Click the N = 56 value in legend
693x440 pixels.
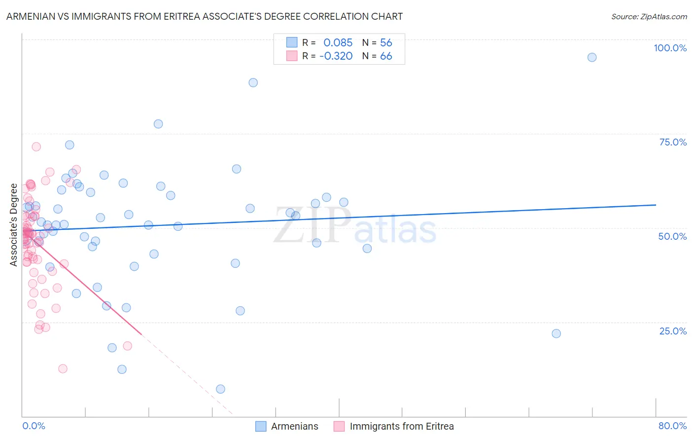click(x=377, y=42)
